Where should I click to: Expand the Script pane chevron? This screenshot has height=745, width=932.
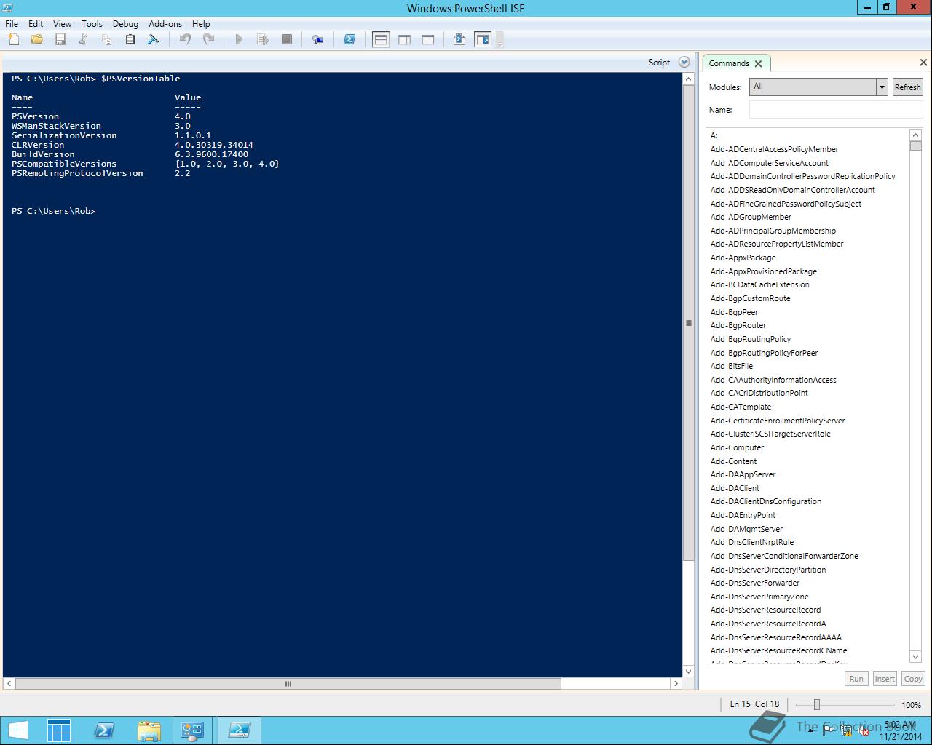tap(684, 63)
